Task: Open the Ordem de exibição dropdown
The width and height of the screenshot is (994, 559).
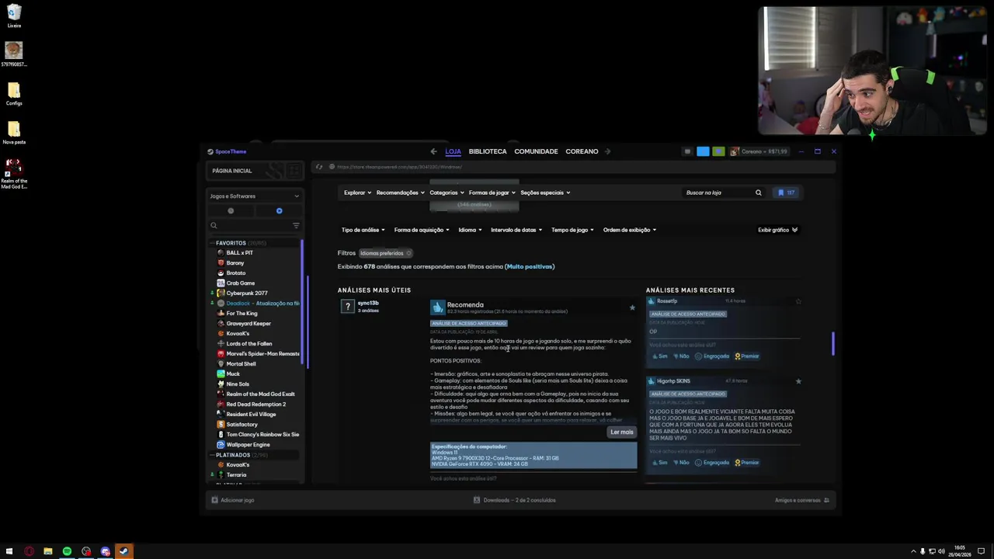Action: 630,230
